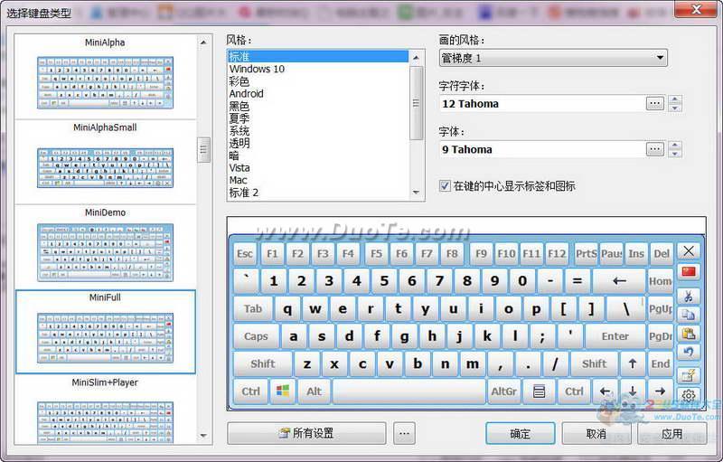Click the copy icon on keyboard side
Viewport: 723px width, 462px height.
pyautogui.click(x=689, y=315)
